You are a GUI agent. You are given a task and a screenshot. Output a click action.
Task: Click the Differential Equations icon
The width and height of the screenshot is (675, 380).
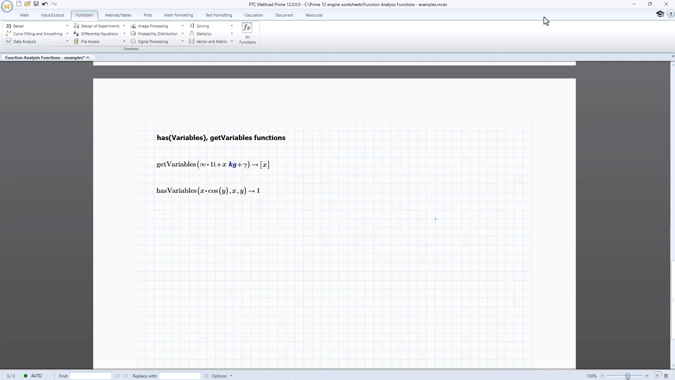[76, 34]
